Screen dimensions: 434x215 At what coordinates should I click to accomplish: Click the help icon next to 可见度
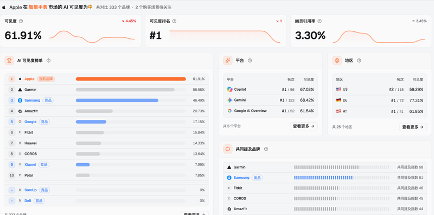(x=21, y=21)
